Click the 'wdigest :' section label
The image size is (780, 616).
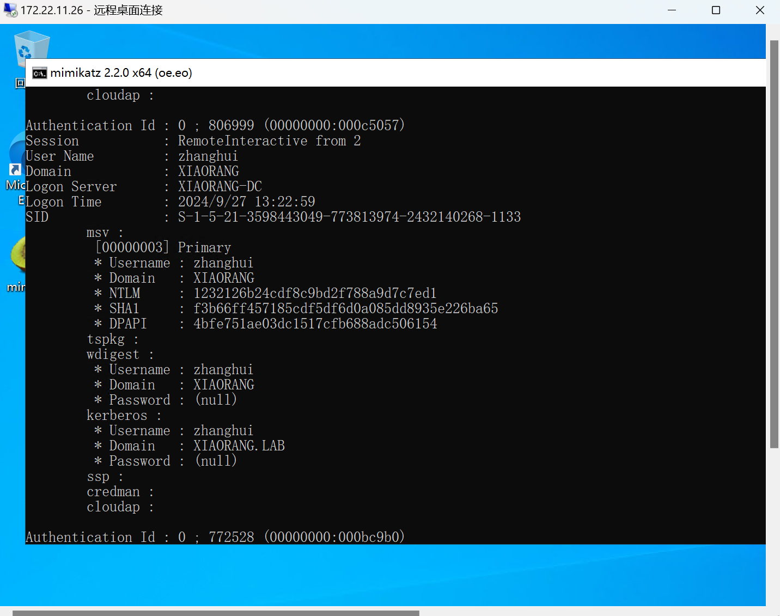pos(120,354)
